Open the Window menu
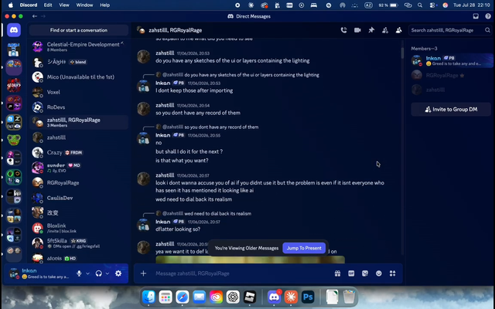Viewport: 495px width, 309px height. pos(84,5)
